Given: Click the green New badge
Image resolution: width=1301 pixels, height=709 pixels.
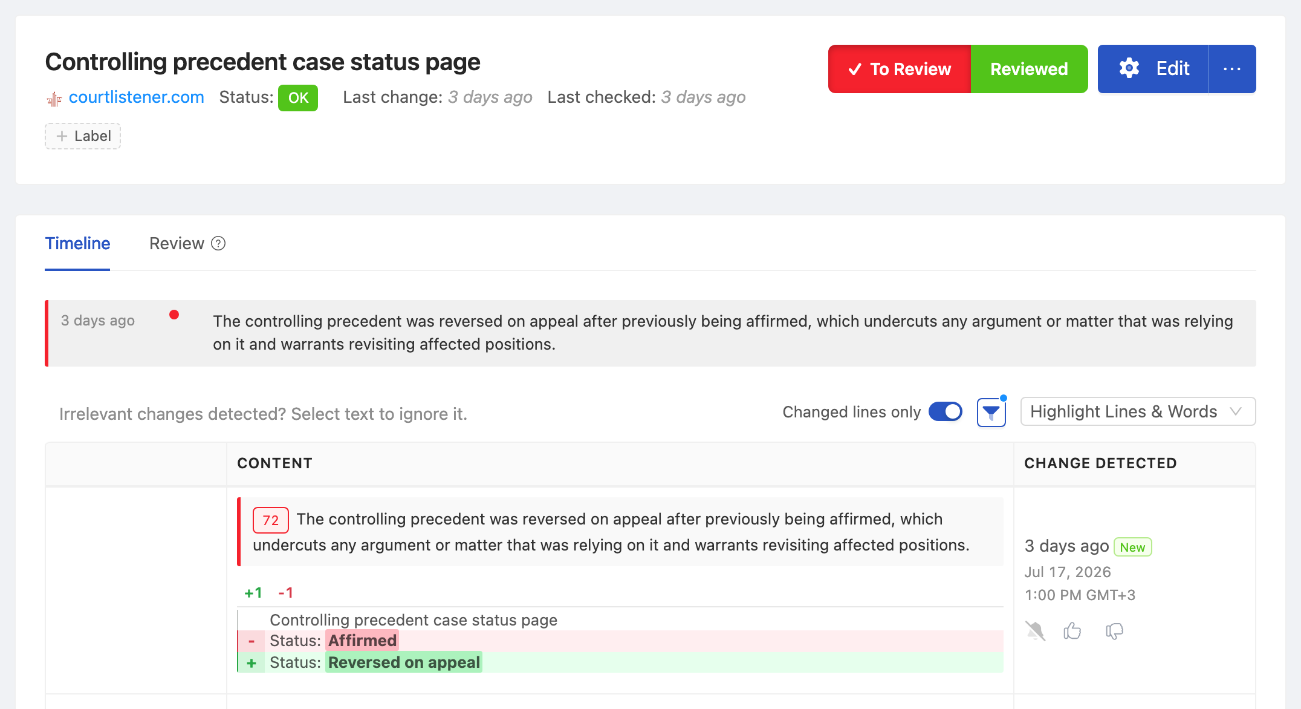Looking at the screenshot, I should coord(1132,547).
